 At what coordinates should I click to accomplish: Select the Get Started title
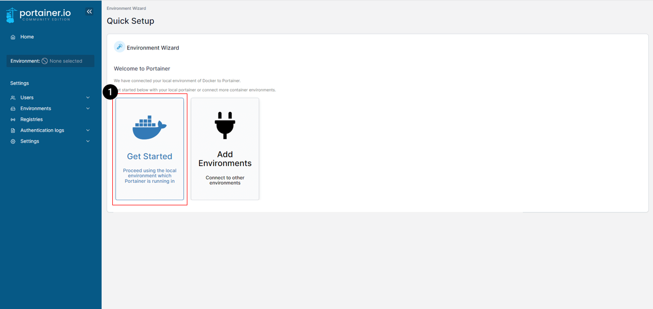[150, 156]
